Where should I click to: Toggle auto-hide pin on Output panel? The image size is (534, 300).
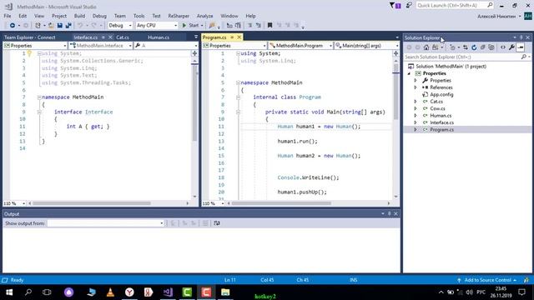(390, 213)
